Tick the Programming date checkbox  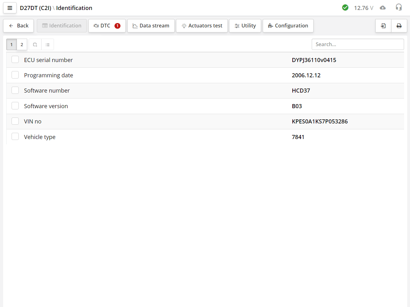15,75
